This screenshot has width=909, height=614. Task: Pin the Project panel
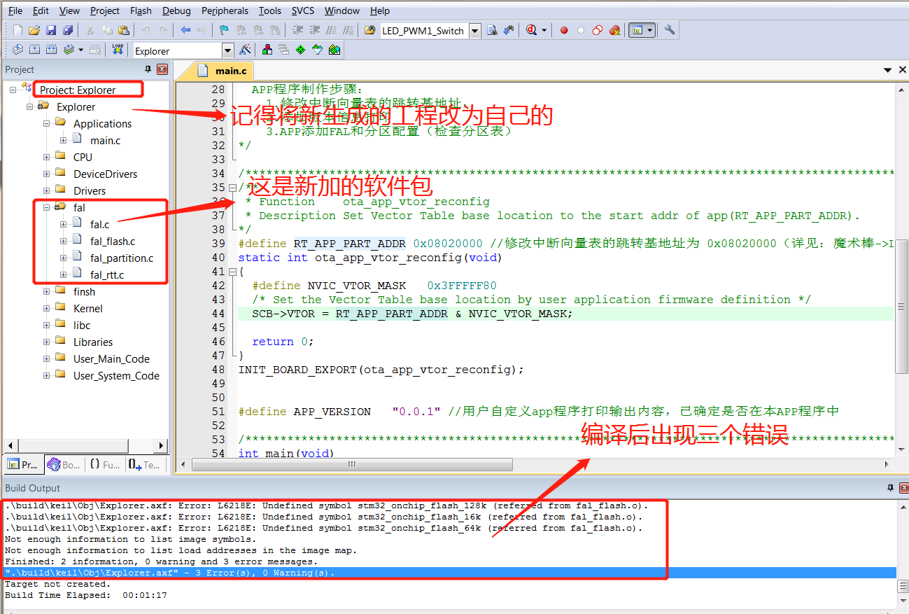(x=148, y=69)
